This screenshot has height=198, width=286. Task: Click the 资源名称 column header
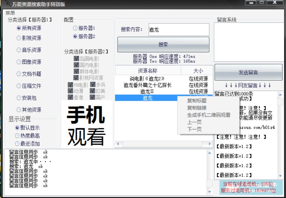[148, 71]
